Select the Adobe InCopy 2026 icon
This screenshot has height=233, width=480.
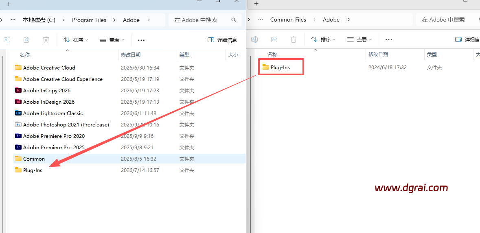(18, 91)
